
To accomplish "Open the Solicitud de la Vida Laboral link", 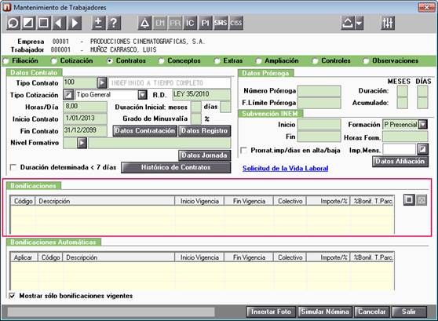I will 285,169.
